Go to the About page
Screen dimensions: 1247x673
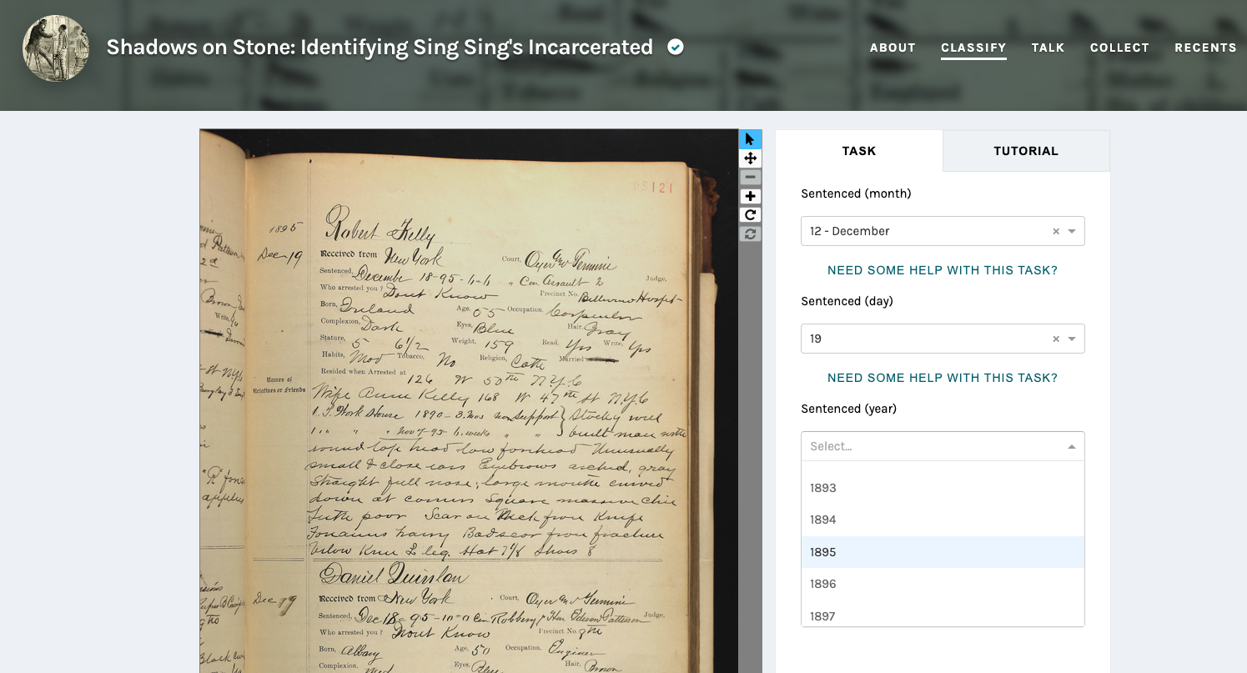pos(893,48)
